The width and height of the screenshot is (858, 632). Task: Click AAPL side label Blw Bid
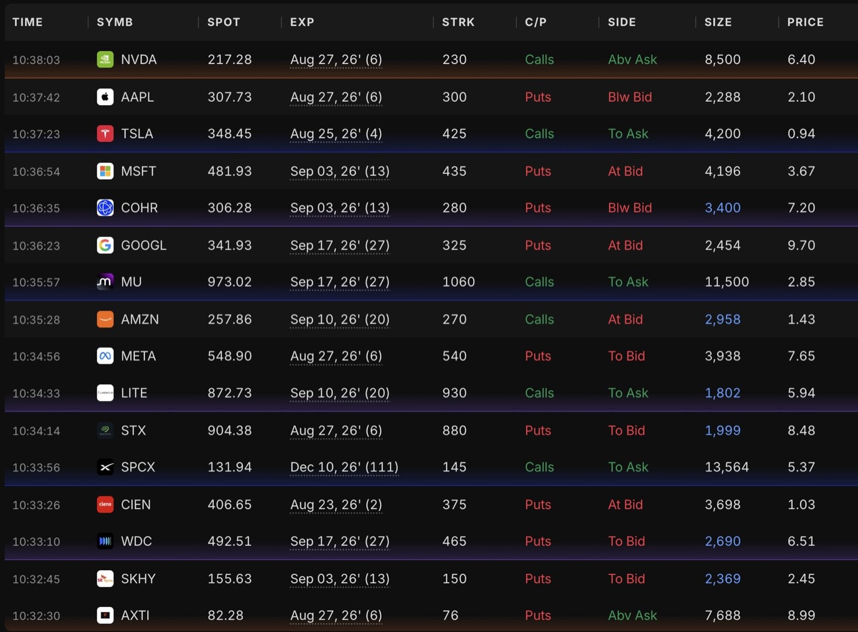pos(630,97)
